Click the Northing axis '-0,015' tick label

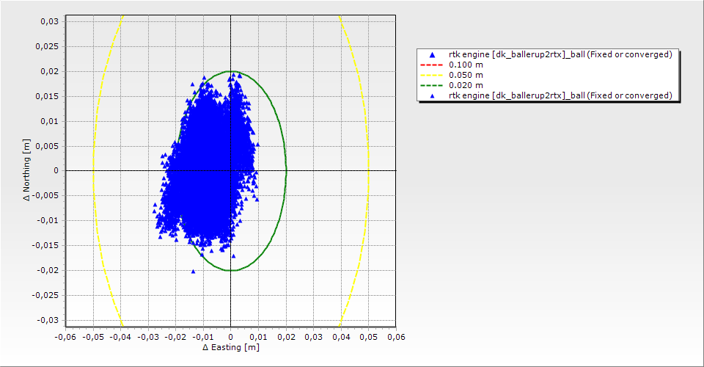tap(45, 245)
